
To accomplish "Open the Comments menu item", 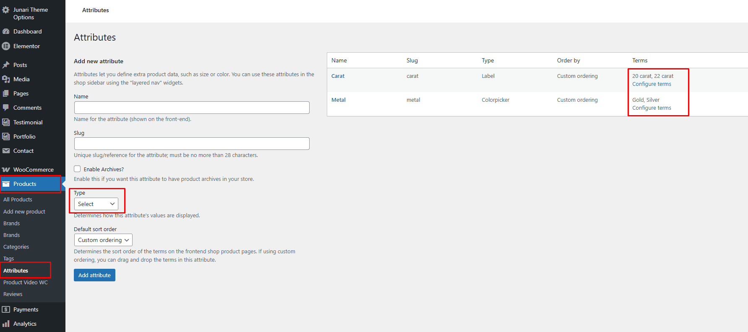I will (27, 108).
